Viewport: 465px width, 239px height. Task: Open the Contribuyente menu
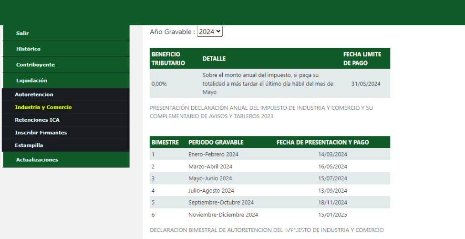coord(66,65)
